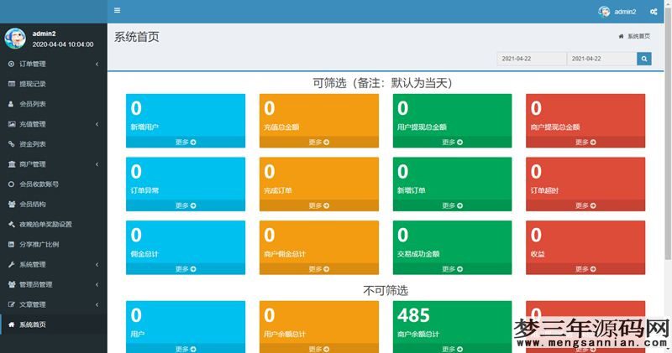Click 更多 on the 订单超时 card
Viewport: 672px width, 353px height.
(x=585, y=205)
